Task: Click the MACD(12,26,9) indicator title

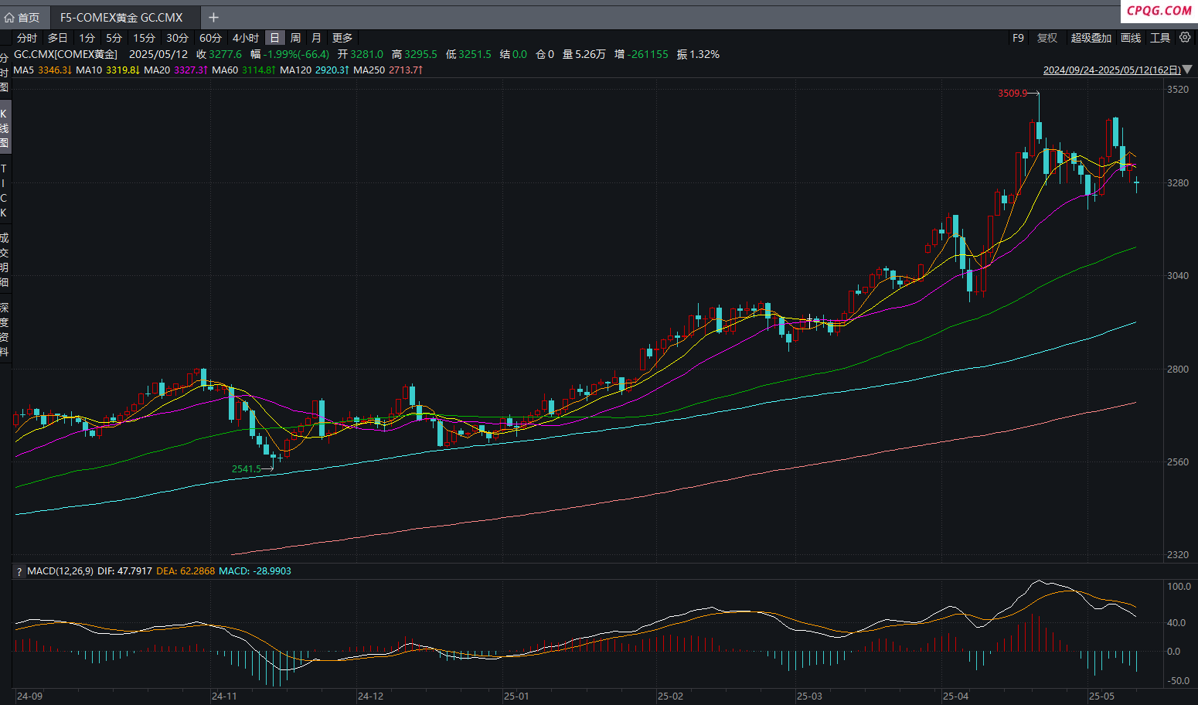Action: pyautogui.click(x=60, y=571)
